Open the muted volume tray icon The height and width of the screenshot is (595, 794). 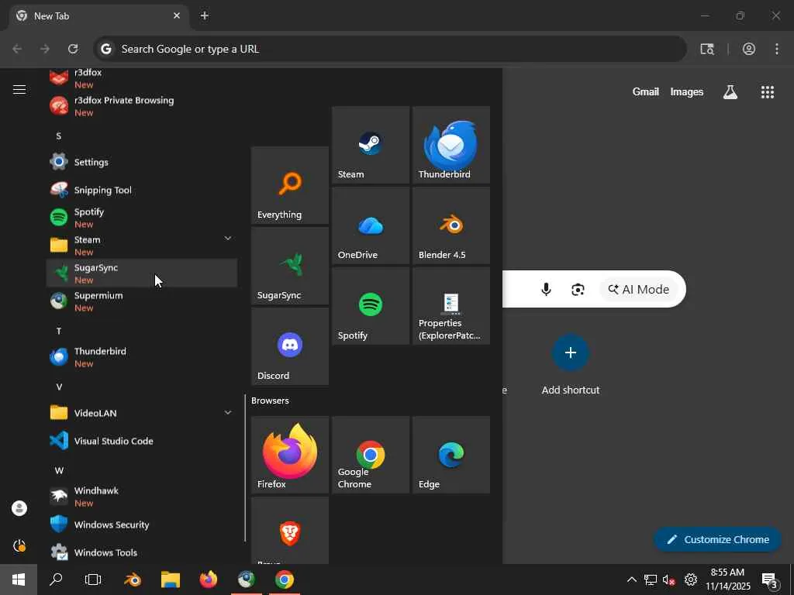(x=669, y=580)
